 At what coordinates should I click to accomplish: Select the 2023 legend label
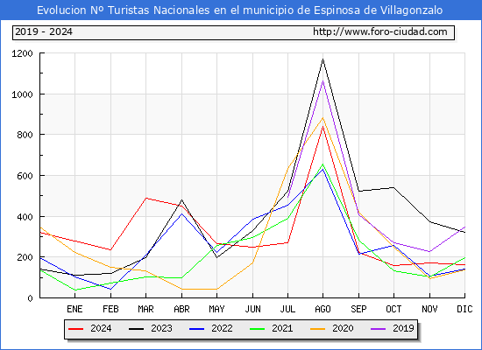pos(161,328)
